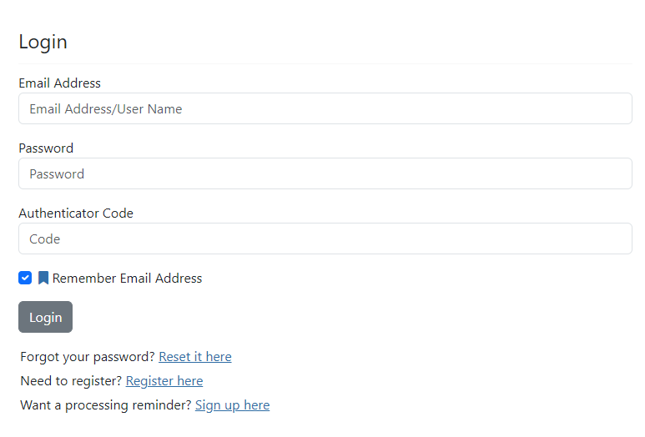Click the Authenticator Code field label
Screen dimensions: 645x437
point(76,213)
